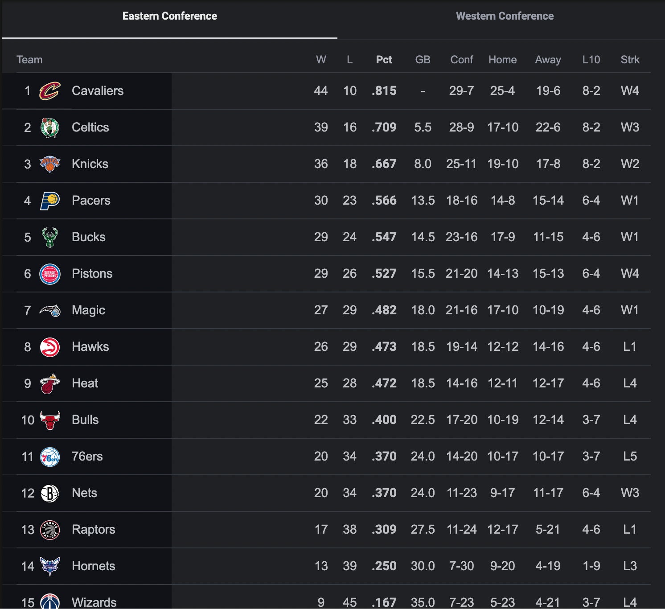Select the Pacers team logo
The height and width of the screenshot is (609, 665).
click(49, 201)
